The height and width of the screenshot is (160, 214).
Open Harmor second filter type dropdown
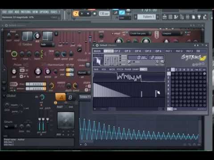pyautogui.click(x=172, y=34)
